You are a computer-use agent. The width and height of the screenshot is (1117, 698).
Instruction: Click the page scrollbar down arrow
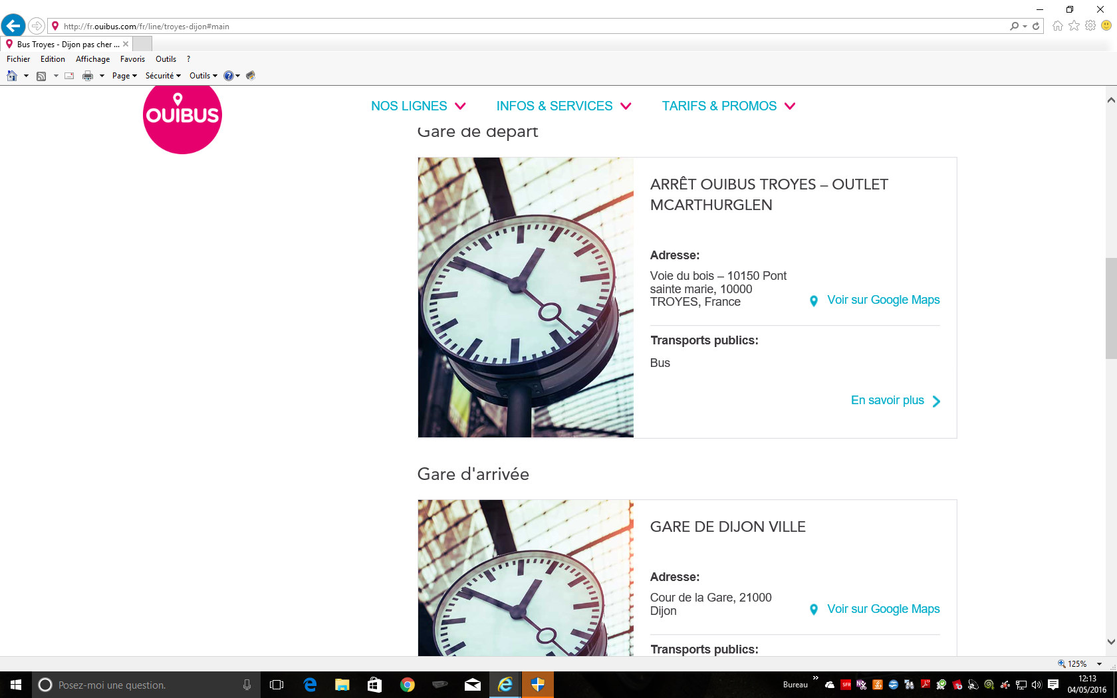point(1111,642)
